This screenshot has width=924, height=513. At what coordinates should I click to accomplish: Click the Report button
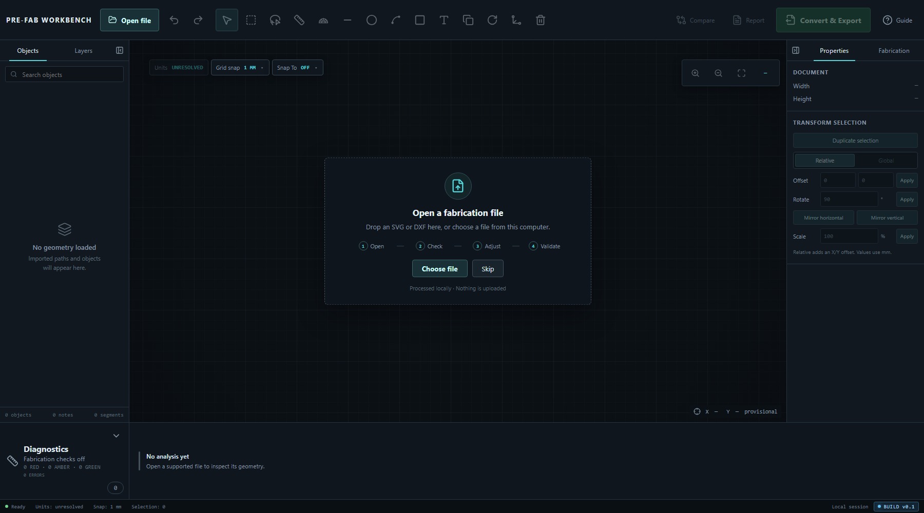pyautogui.click(x=748, y=20)
